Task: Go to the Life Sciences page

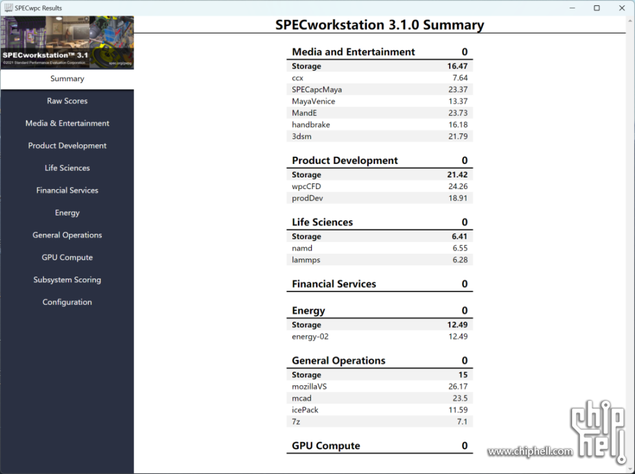Action: click(x=67, y=168)
